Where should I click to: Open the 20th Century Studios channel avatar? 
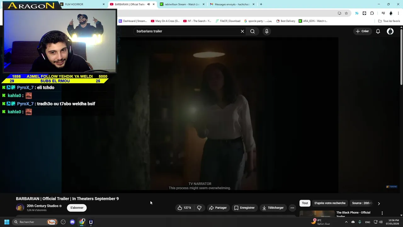20,207
